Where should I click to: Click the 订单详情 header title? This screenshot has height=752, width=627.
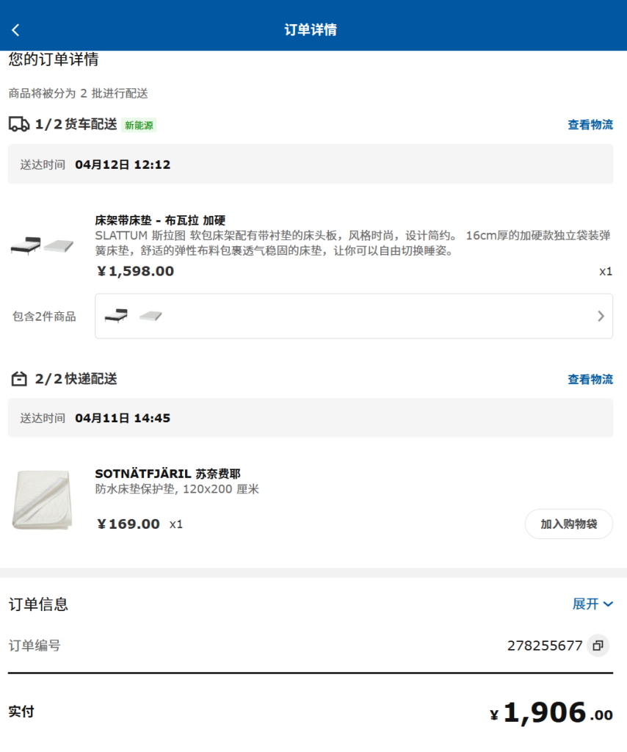tap(311, 30)
